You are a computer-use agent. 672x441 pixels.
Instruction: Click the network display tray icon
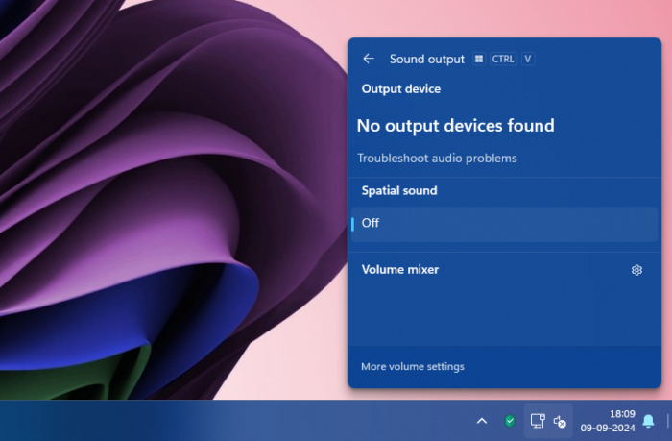point(538,421)
